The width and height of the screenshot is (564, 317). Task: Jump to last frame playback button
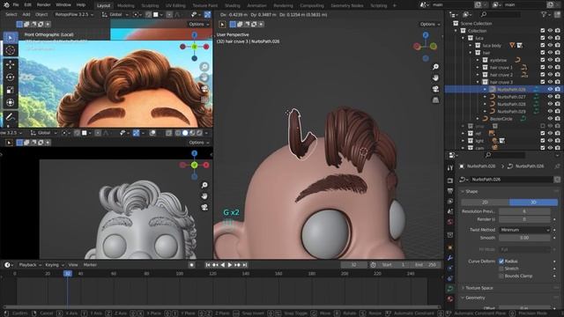coord(245,265)
